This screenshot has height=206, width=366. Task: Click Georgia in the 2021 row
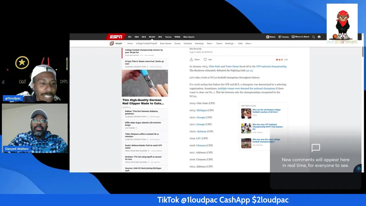click(200, 124)
